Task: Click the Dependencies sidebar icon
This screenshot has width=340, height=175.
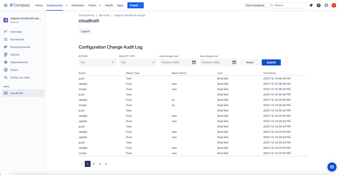Action: click(6, 62)
